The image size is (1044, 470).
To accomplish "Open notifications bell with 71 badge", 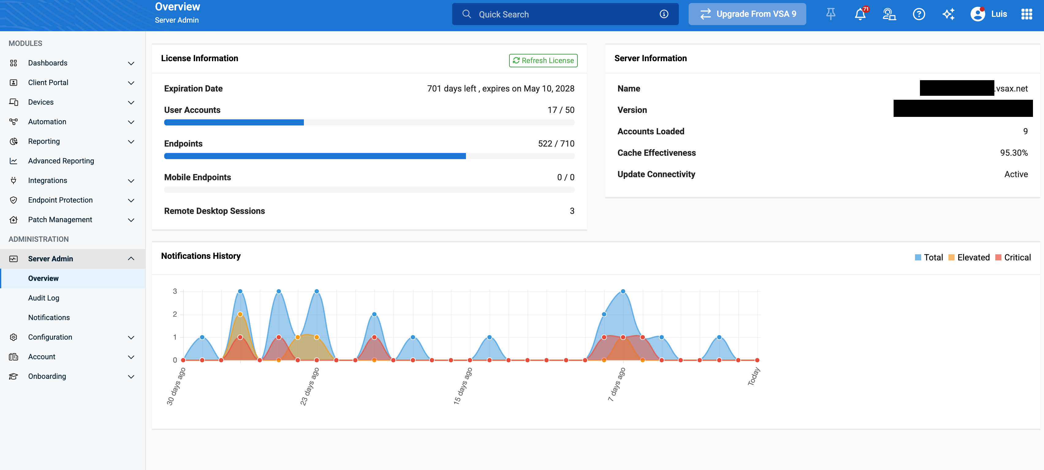I will point(860,14).
